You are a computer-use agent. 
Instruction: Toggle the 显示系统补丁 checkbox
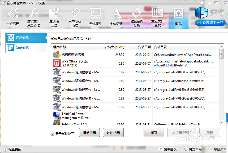(53, 134)
